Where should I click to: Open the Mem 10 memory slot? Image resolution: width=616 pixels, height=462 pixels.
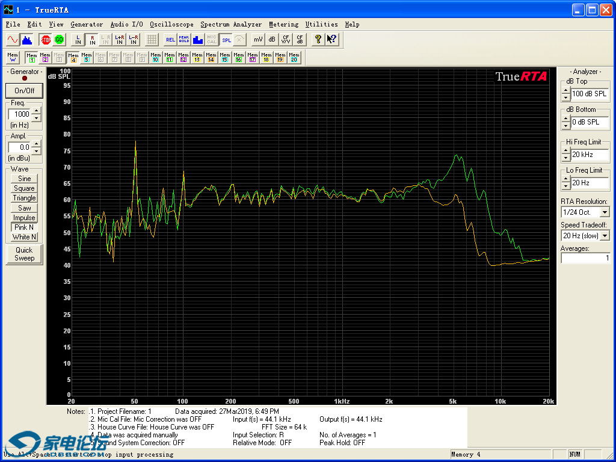click(x=155, y=58)
